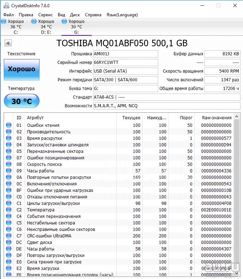Click the serial number field 66RYC1WTT
This screenshot has height=279, width=243.
coord(126,63)
